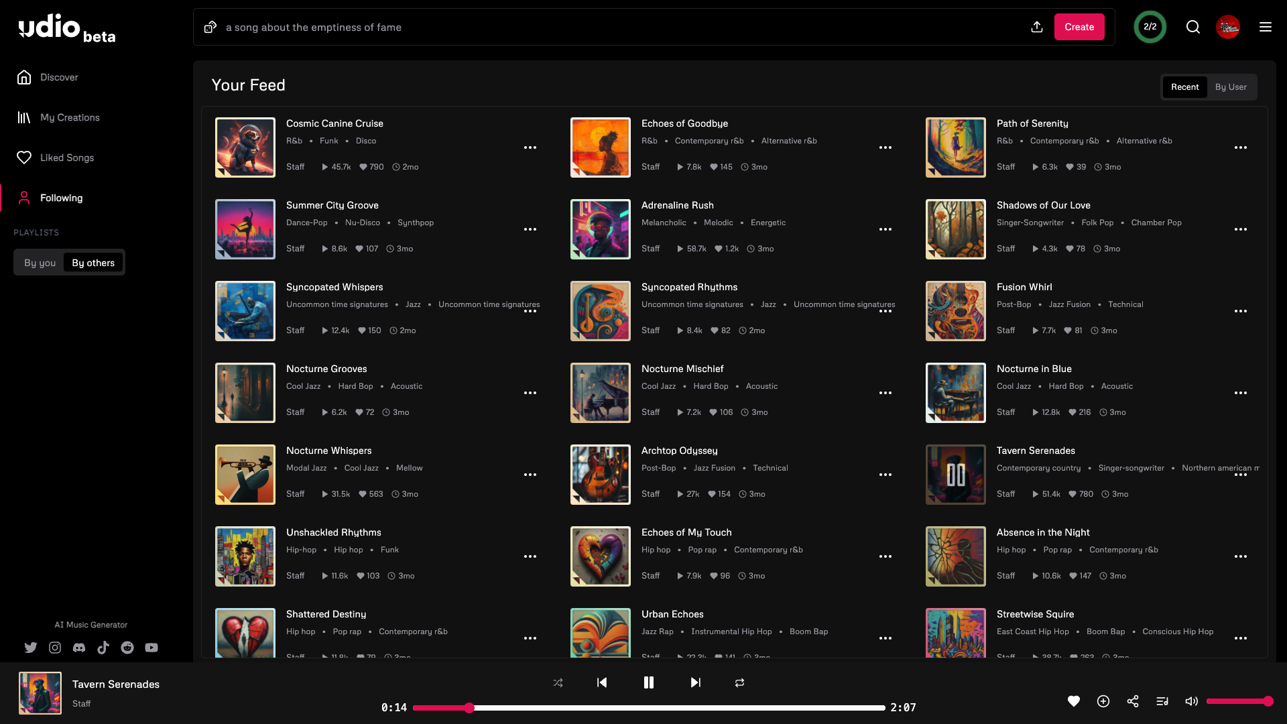1287x724 pixels.
Task: Open options for Cosmic Canine Cruise
Action: 530,147
